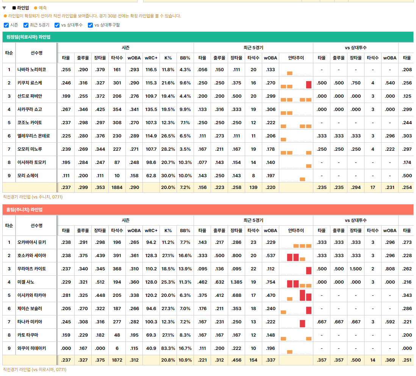Disable the vs 상대투수 checkbox

pyautogui.click(x=57, y=25)
